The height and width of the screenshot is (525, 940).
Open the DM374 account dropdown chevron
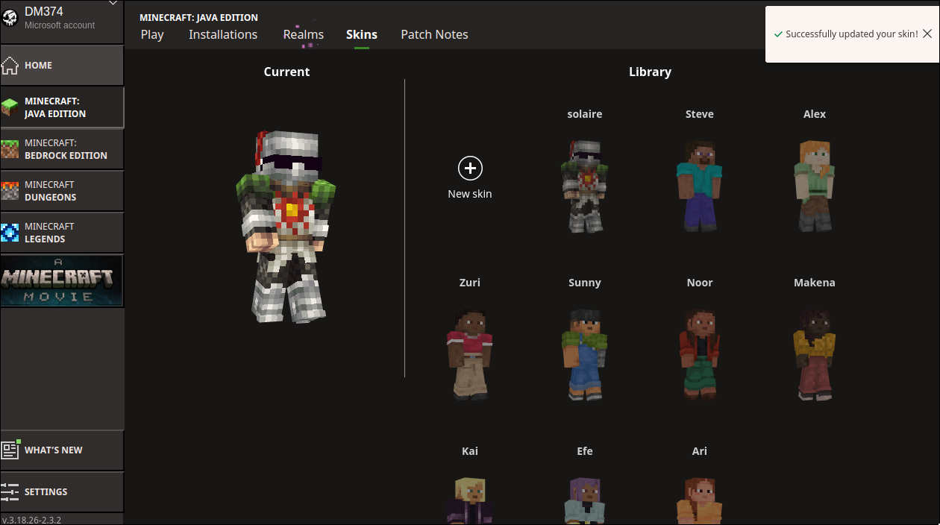click(x=113, y=4)
